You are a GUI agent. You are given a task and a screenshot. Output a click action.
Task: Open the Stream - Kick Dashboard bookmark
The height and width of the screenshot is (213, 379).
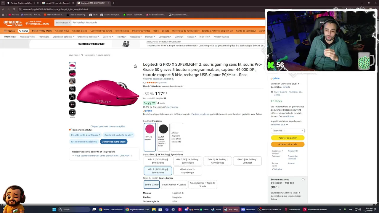pyautogui.click(x=133, y=14)
